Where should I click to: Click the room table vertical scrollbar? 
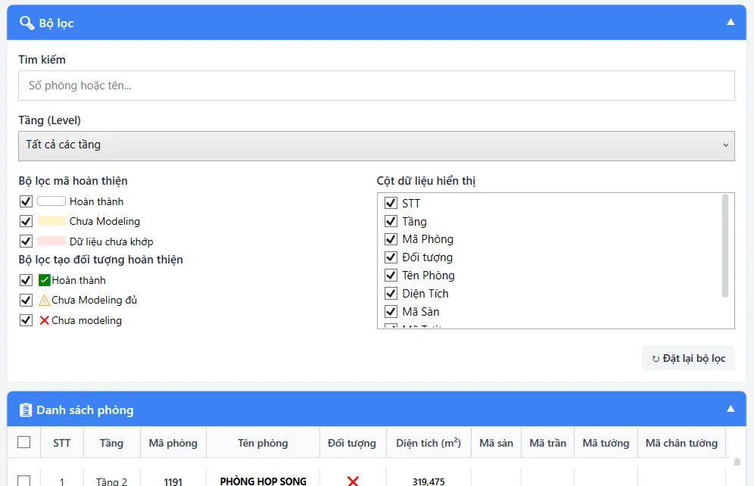737,463
